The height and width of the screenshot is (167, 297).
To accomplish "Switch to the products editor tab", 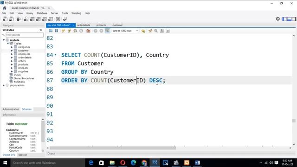I will 101,25.
